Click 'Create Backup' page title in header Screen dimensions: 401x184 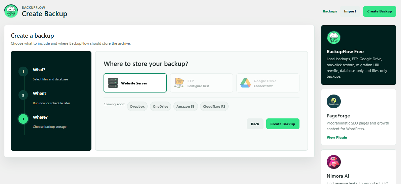44,14
